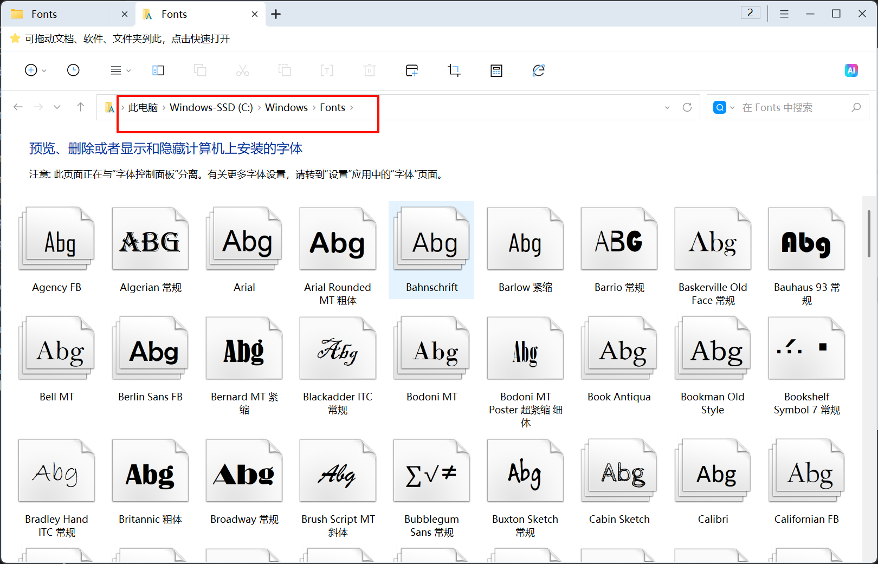The image size is (878, 564).
Task: Click Windows-SSD (C:) breadcrumb segment
Action: coord(211,107)
